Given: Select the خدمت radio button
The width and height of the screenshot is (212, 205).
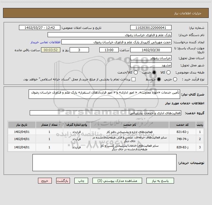Looking at the screenshot, I should (x=154, y=72).
